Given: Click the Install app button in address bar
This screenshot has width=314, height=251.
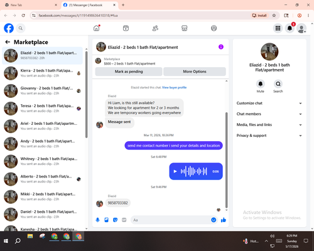Looking at the screenshot, I should [x=259, y=16].
